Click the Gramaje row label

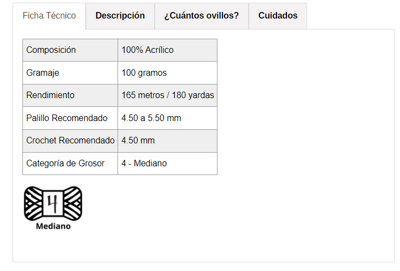tap(70, 73)
